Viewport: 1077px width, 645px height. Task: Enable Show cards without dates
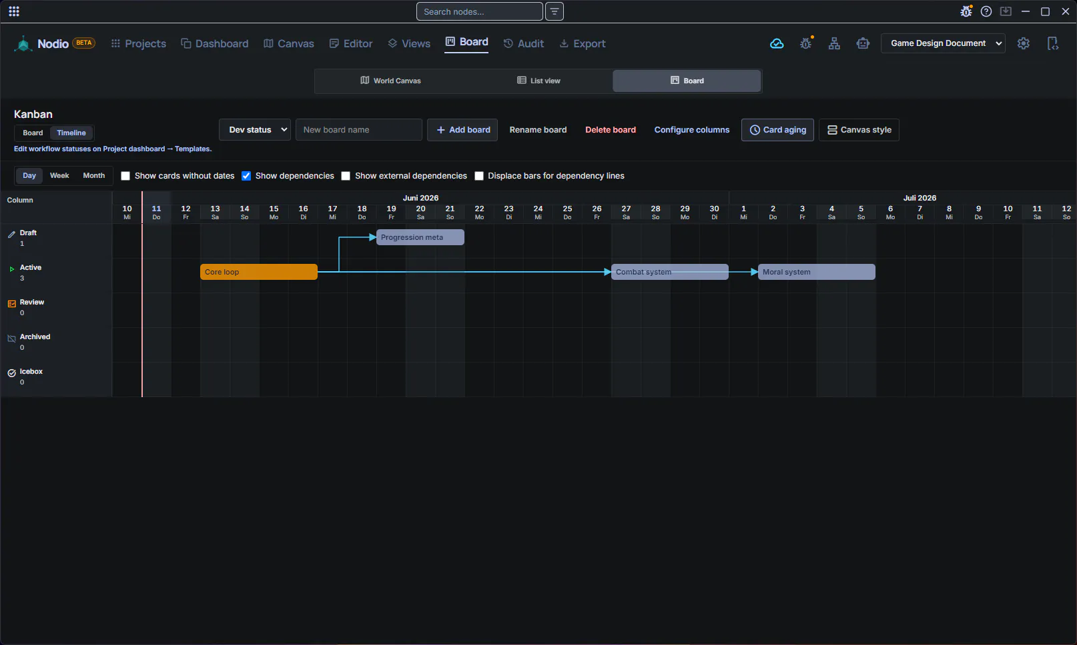pos(125,176)
